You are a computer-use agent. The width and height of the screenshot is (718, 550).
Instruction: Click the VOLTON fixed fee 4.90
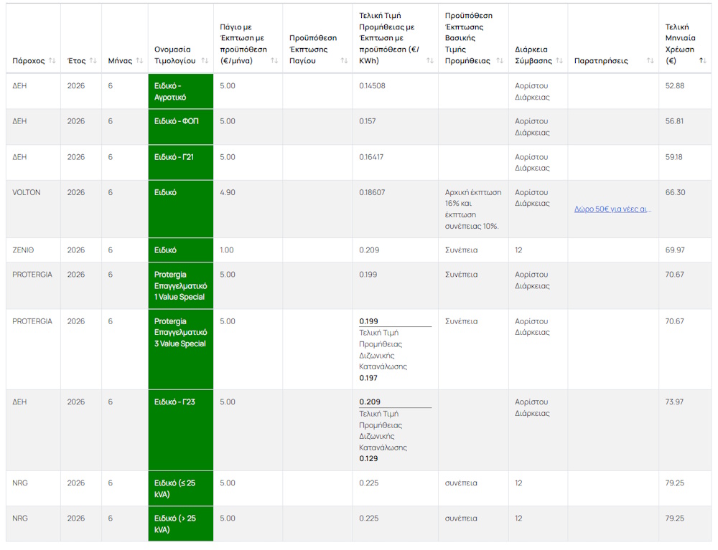(228, 192)
